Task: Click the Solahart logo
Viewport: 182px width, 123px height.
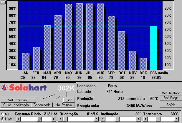Action: tap(24, 88)
